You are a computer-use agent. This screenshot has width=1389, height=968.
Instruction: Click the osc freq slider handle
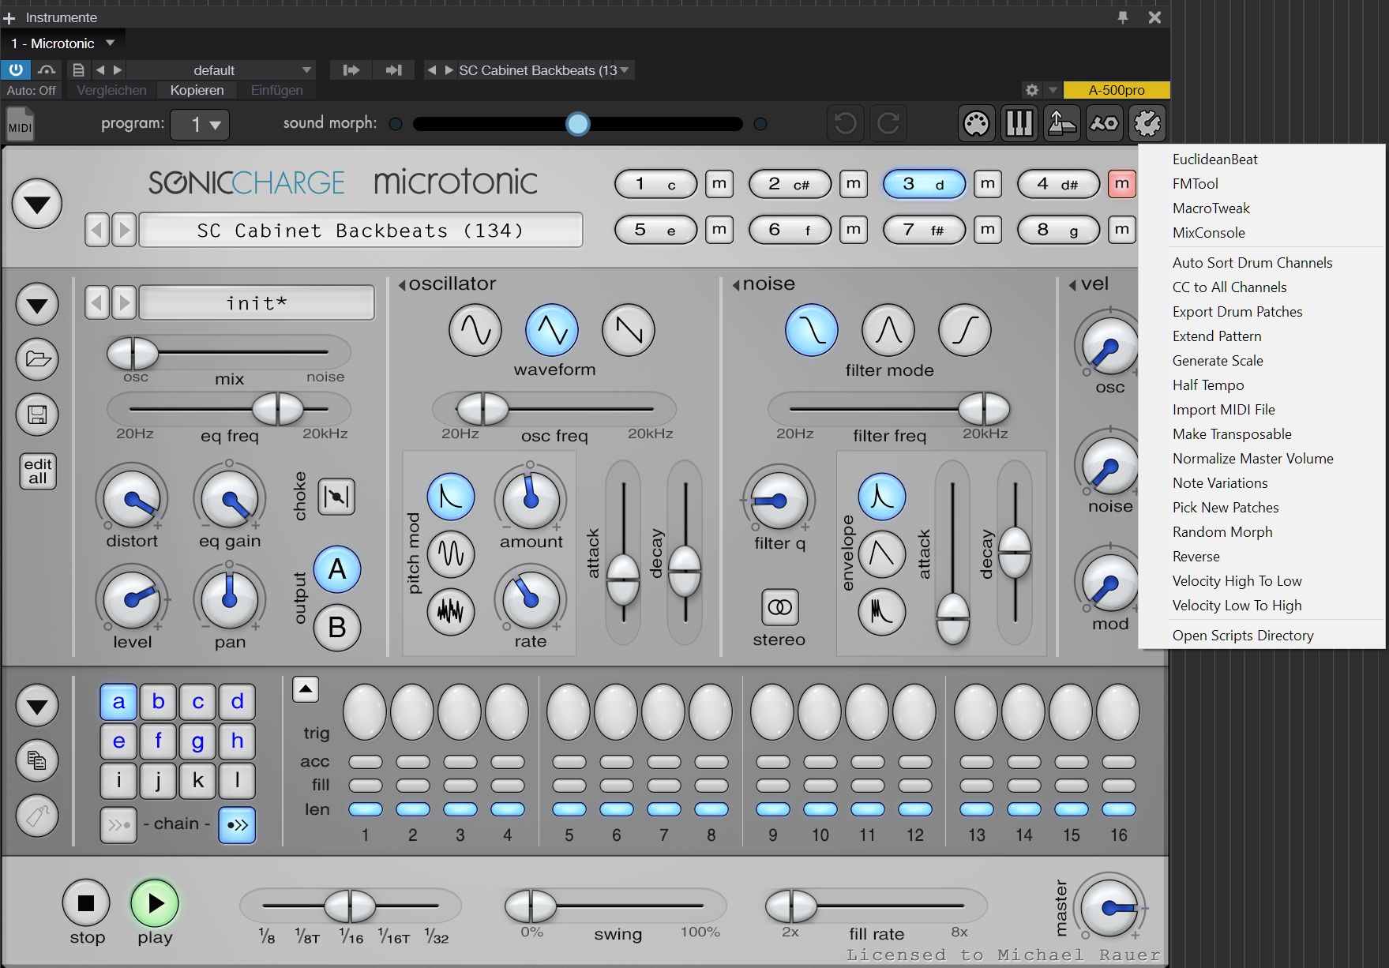click(x=482, y=409)
